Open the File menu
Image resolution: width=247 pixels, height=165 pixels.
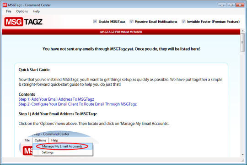click(x=9, y=11)
